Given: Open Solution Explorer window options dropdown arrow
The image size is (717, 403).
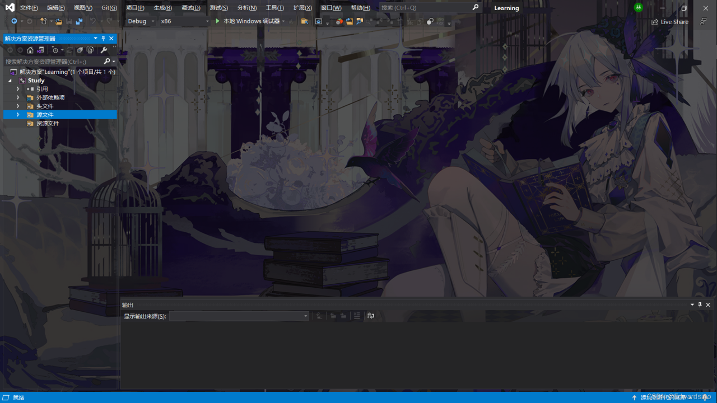Looking at the screenshot, I should coord(96,38).
